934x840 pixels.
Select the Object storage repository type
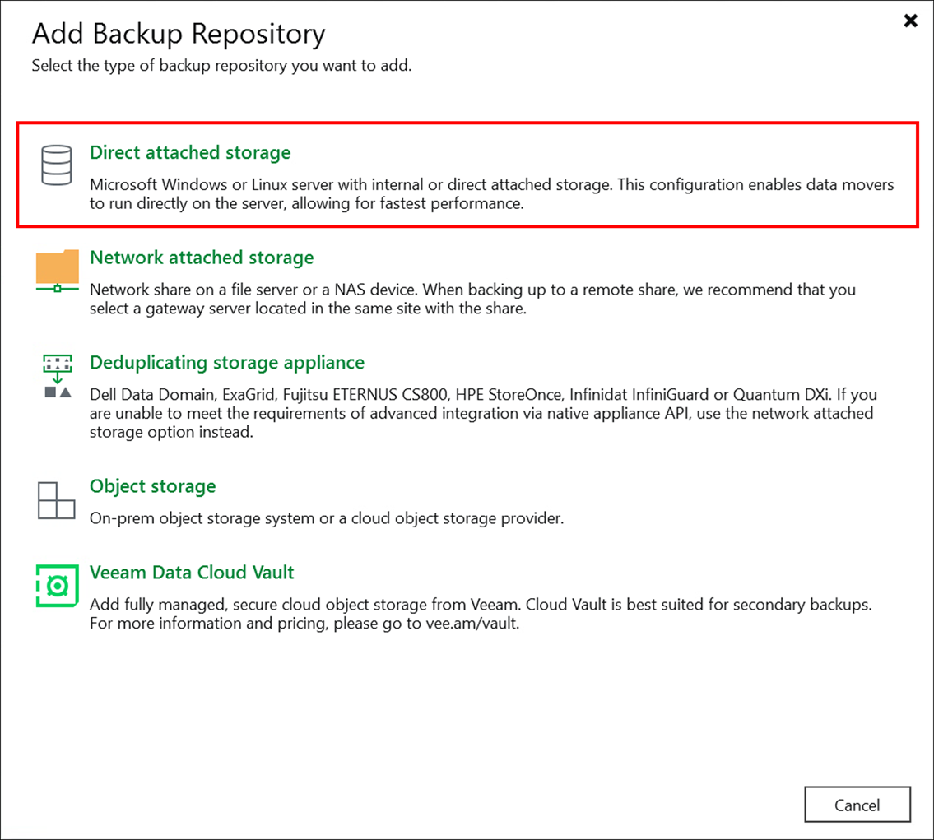click(152, 486)
